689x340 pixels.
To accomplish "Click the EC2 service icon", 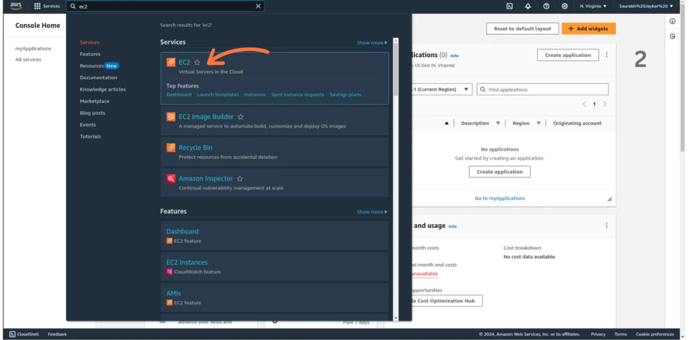I will [x=171, y=62].
